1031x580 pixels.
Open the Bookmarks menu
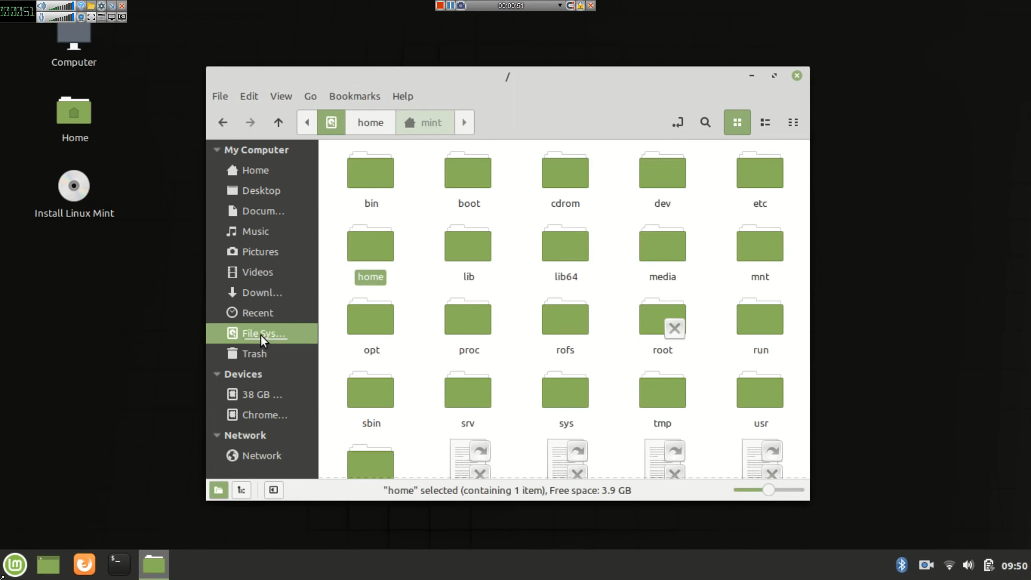(354, 96)
